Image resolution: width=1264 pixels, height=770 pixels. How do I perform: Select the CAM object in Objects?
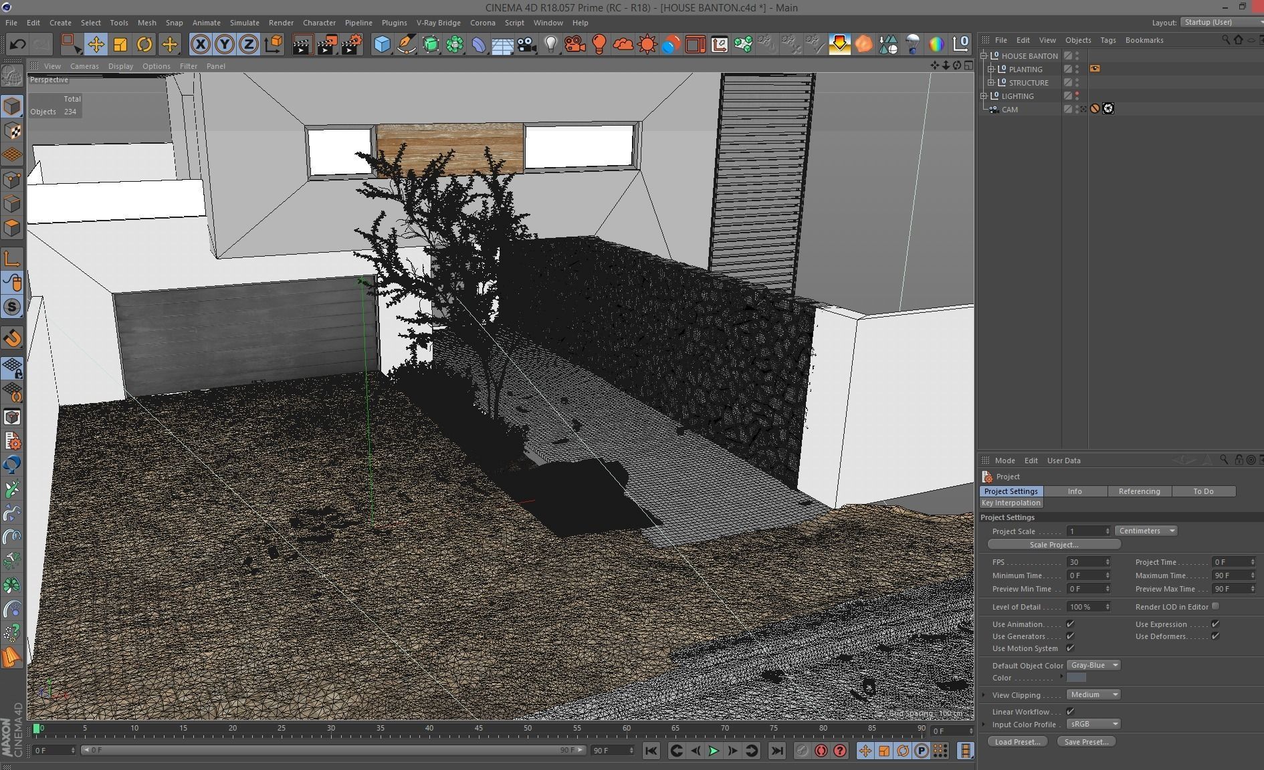coord(1010,109)
